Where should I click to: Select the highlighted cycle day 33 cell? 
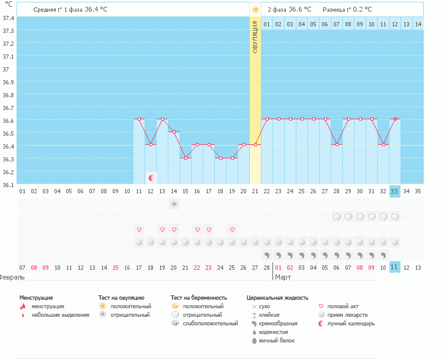point(395,191)
